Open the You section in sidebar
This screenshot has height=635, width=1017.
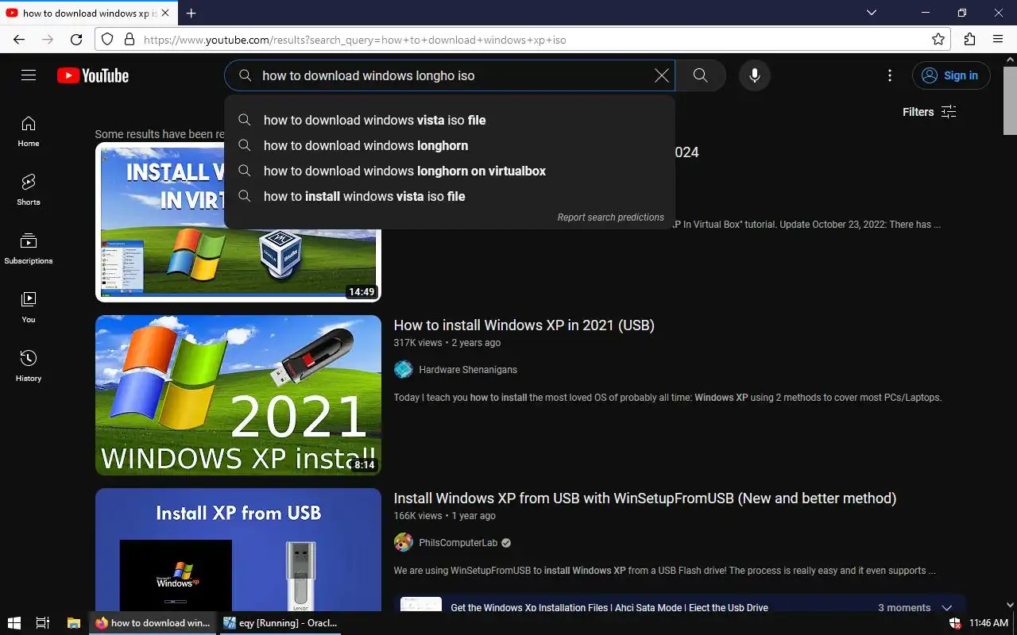pyautogui.click(x=29, y=308)
